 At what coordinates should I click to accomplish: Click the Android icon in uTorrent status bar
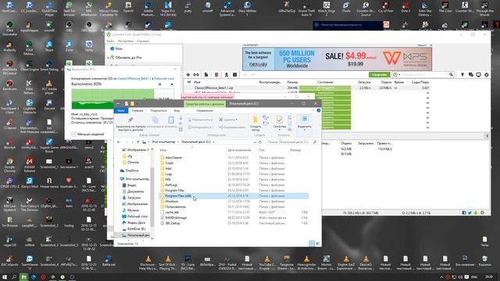[476, 213]
